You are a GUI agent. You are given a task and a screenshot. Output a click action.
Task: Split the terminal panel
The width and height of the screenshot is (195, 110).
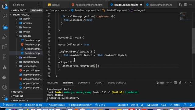click(175, 83)
